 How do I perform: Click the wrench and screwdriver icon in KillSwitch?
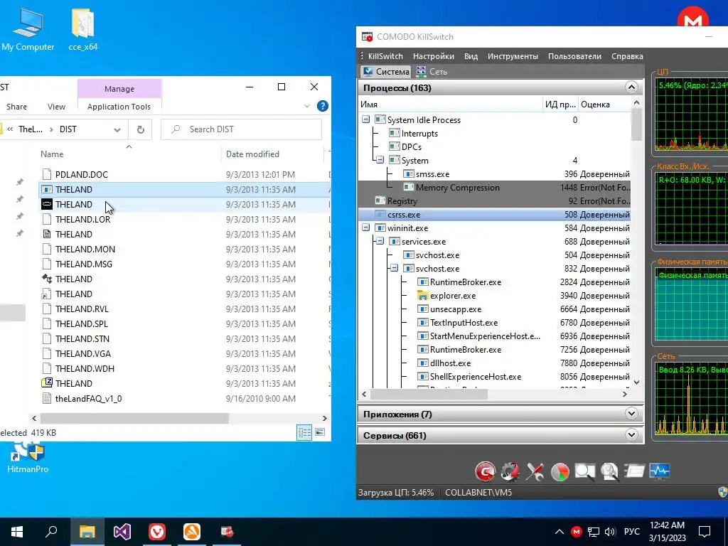tap(535, 472)
